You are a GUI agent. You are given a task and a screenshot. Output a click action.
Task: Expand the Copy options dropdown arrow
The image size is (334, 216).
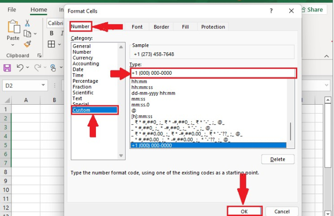pos(35,34)
